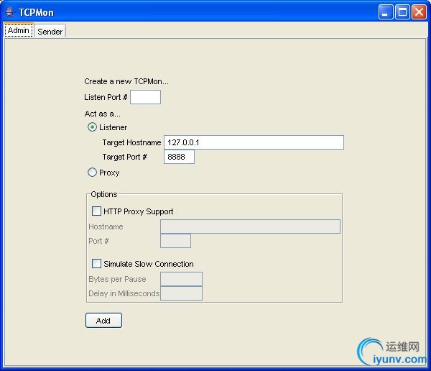
Task: Click the Target Hostname field showing 127.0.0.1
Action: [x=254, y=142]
